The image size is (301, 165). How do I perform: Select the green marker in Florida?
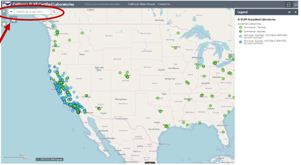click(223, 132)
